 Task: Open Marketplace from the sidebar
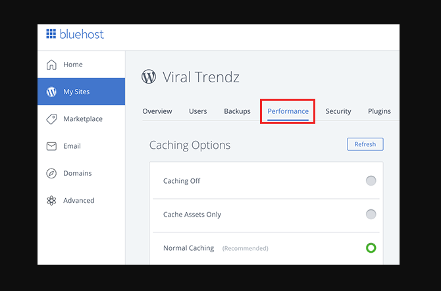(x=81, y=119)
